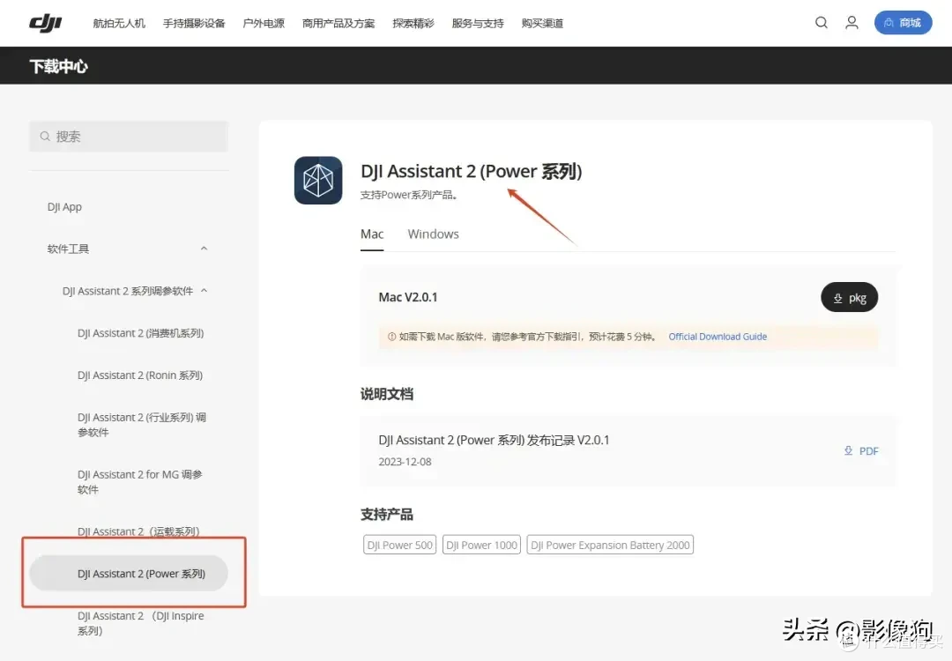Screen dimensions: 952x661
Task: Click the 2023-12-08 release date
Action: [x=405, y=462]
